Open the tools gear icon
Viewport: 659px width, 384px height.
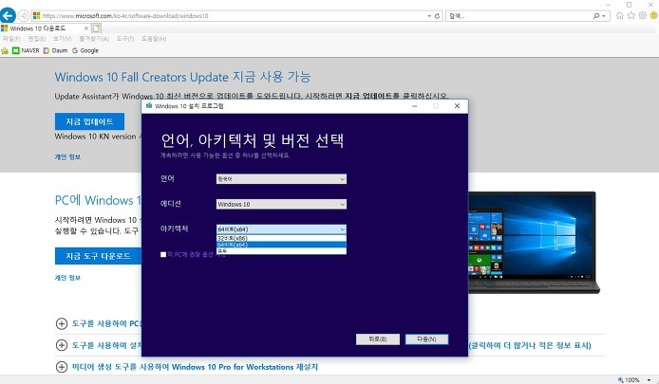[x=642, y=15]
